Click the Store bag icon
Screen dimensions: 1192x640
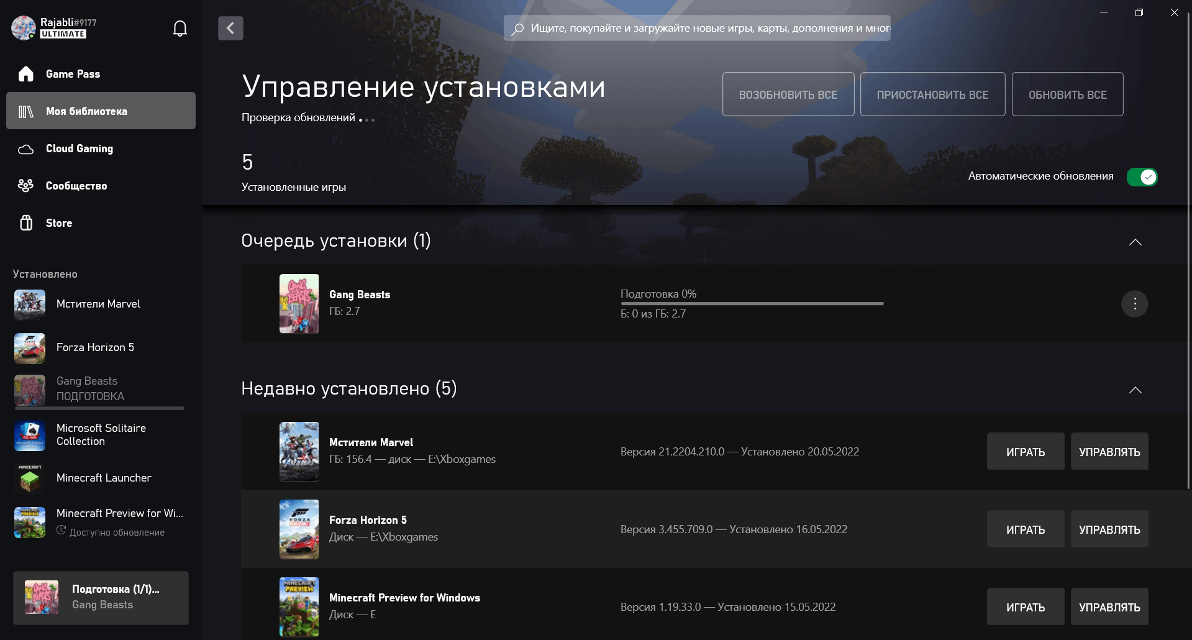coord(26,223)
